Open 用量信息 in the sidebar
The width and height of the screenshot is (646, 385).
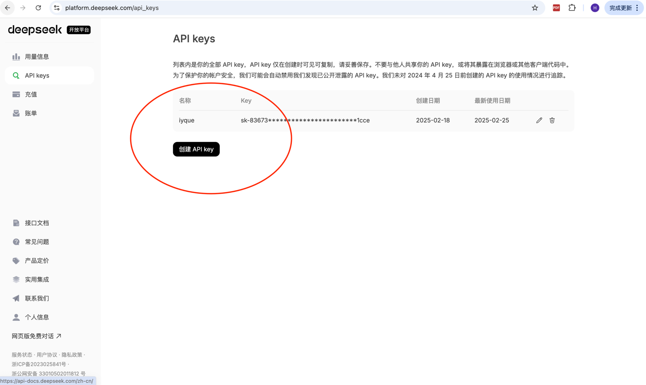point(49,57)
